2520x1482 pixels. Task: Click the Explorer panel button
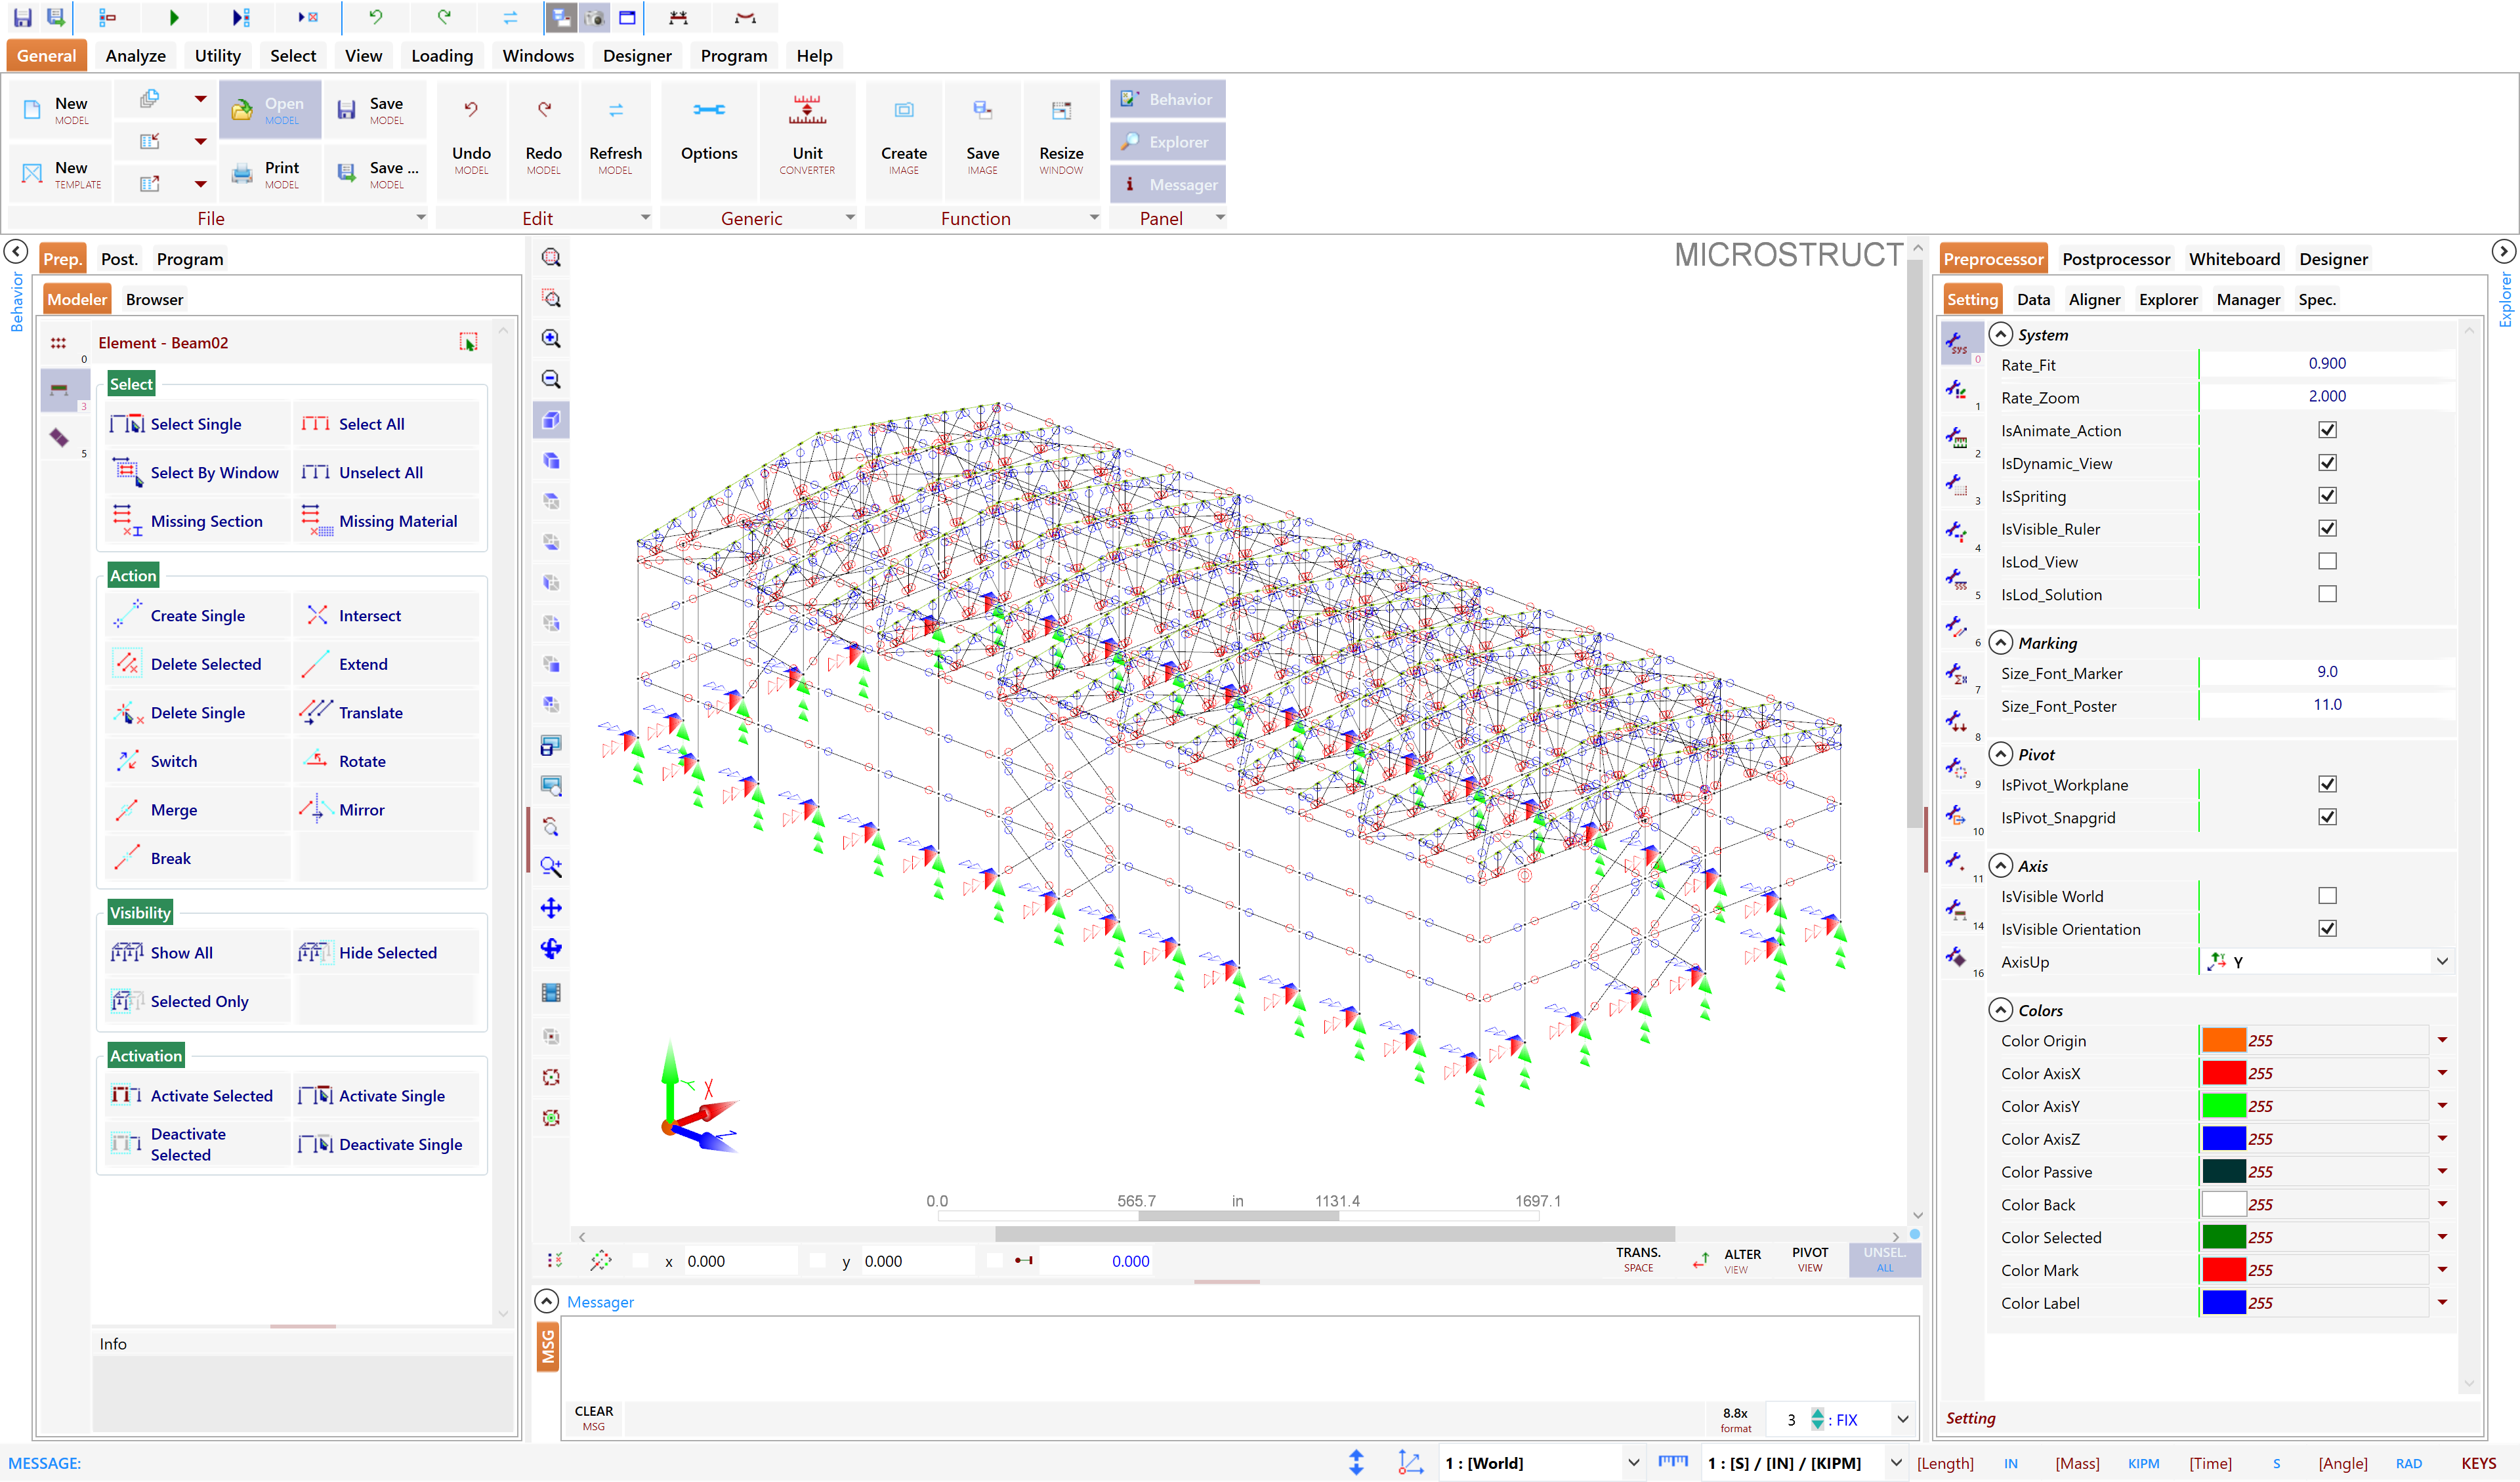(x=1167, y=142)
